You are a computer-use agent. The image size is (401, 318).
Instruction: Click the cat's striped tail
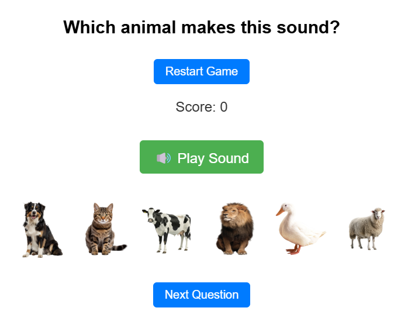pyautogui.click(x=119, y=247)
